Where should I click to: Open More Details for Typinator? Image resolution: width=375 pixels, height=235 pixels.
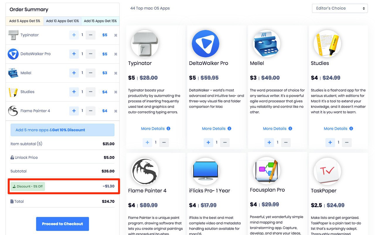[x=153, y=129]
